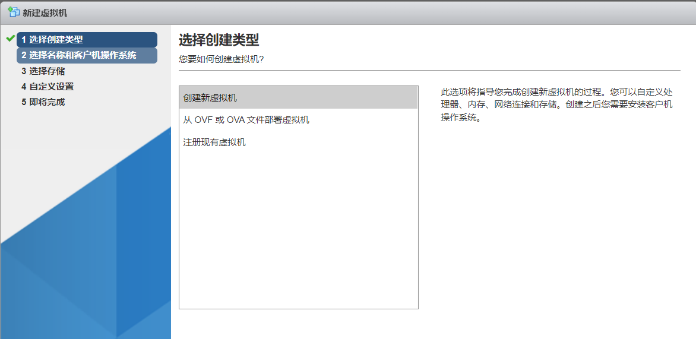Select step 4 自定义设置
The height and width of the screenshot is (339, 696).
[x=48, y=87]
